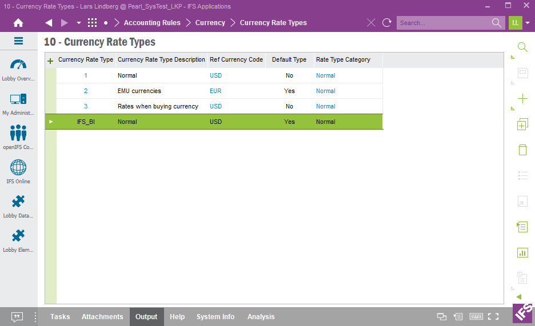Click the Duplicate record icon
Image resolution: width=535 pixels, height=326 pixels.
tap(522, 124)
